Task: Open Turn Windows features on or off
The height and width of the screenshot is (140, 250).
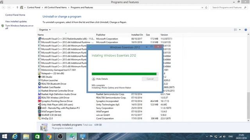Action: click(x=19, y=27)
